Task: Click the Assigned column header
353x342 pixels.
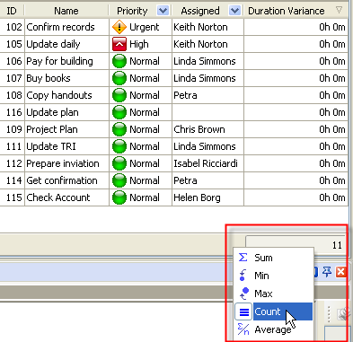Action: 200,11
